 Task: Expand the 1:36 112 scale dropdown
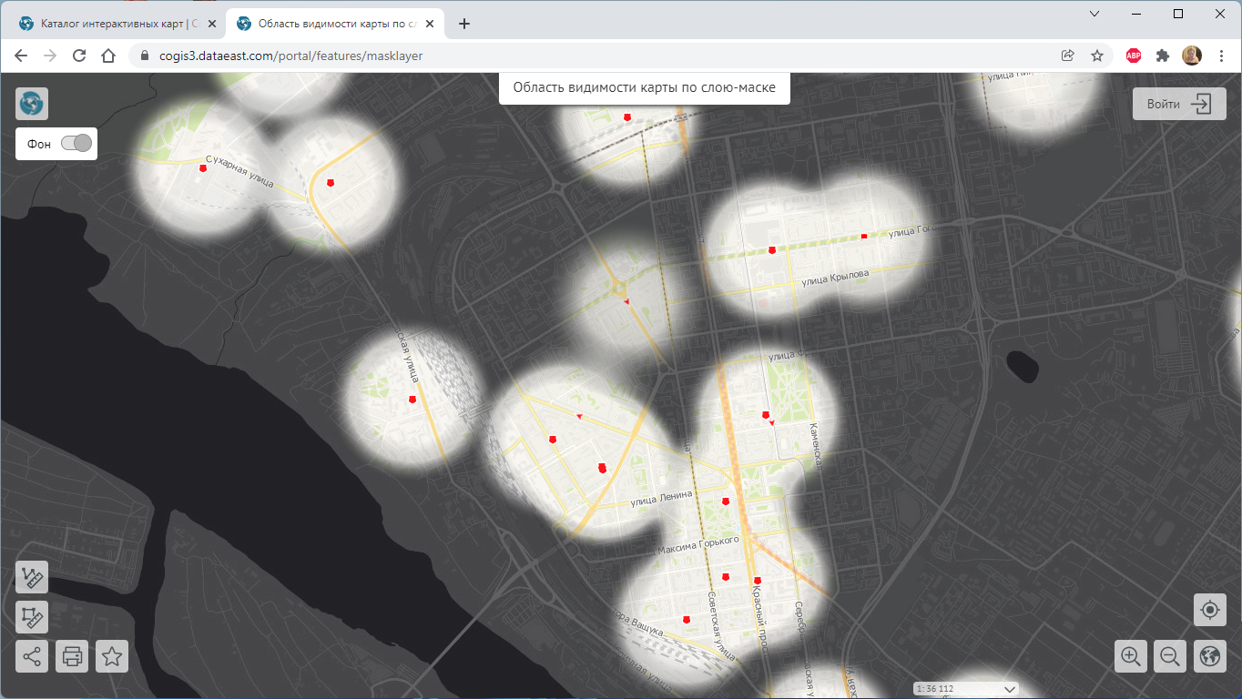click(1009, 689)
